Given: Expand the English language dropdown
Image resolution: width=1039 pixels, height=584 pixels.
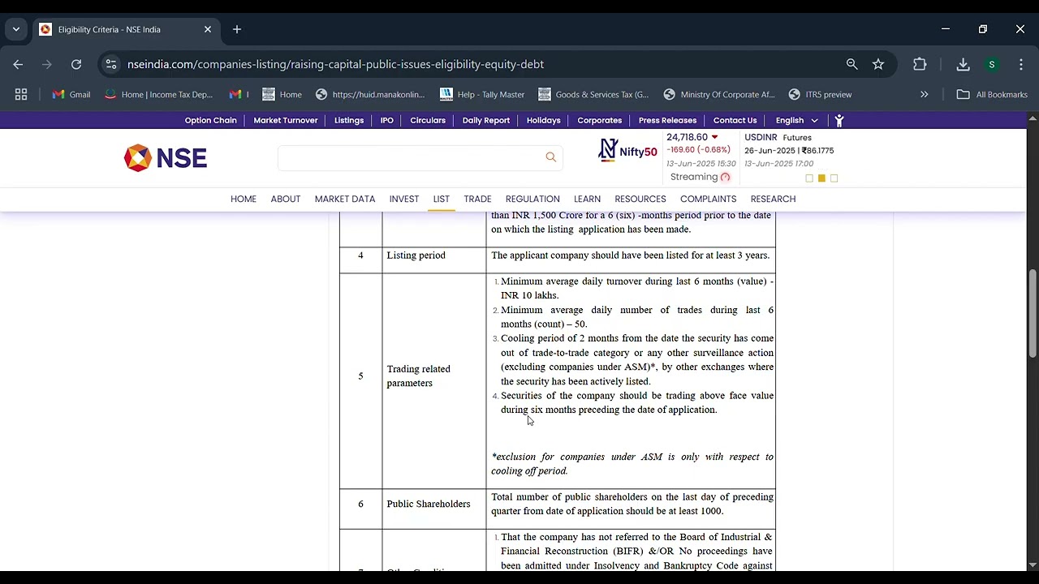Looking at the screenshot, I should pos(796,120).
